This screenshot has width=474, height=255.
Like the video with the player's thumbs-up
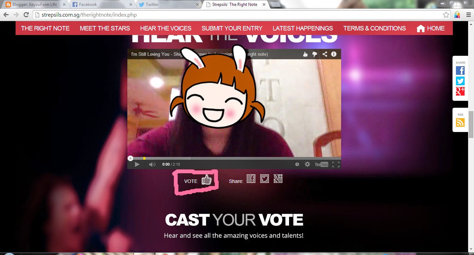click(305, 54)
